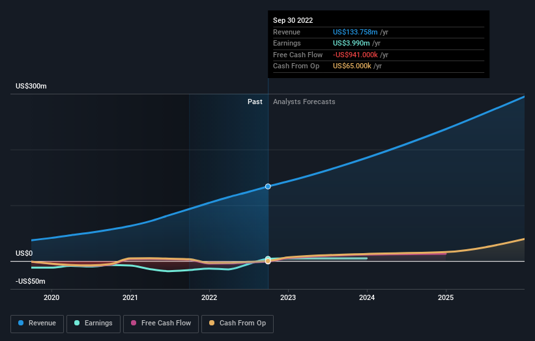This screenshot has height=341, width=535.
Task: Click the tooltip 'Cash From Op' row label
Action: 296,66
